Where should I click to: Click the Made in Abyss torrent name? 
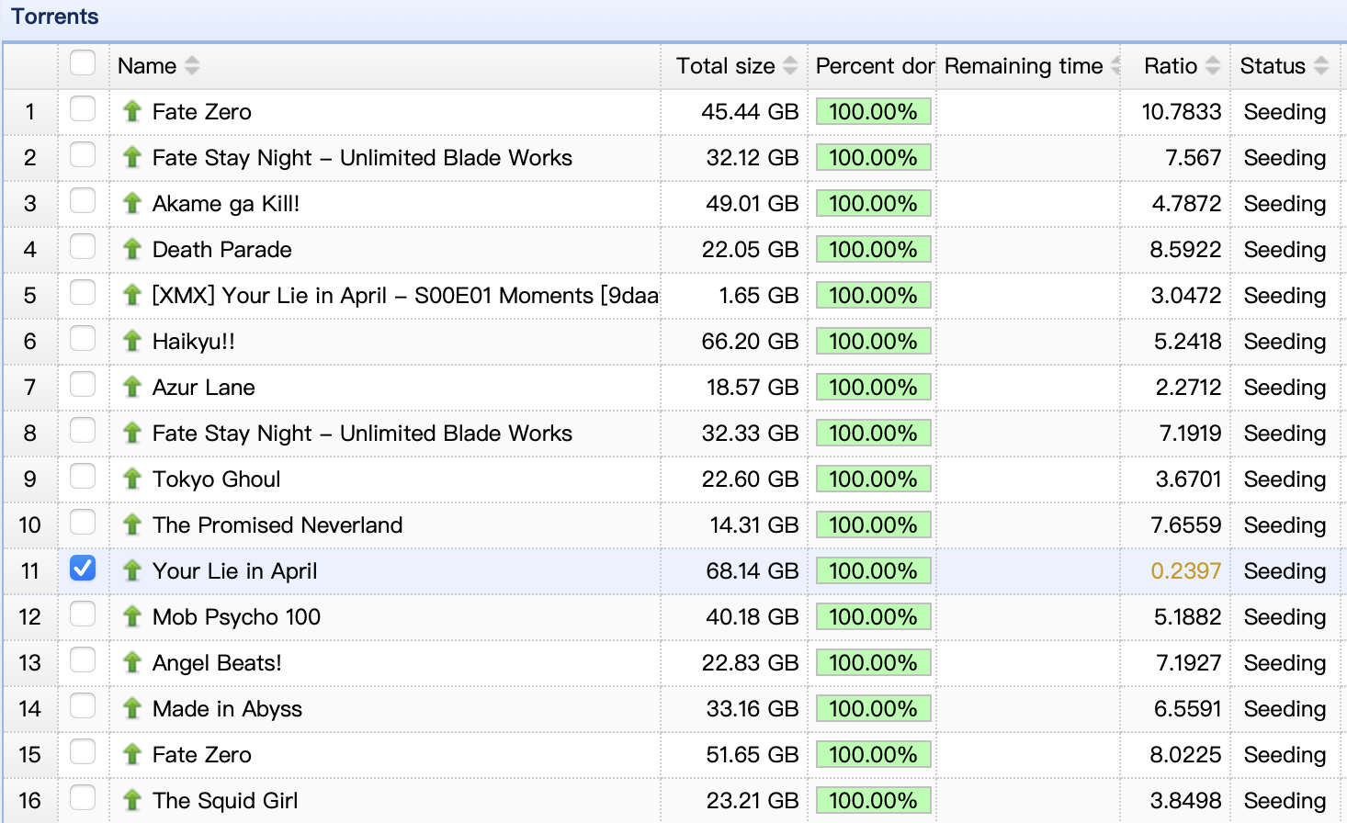click(x=227, y=708)
